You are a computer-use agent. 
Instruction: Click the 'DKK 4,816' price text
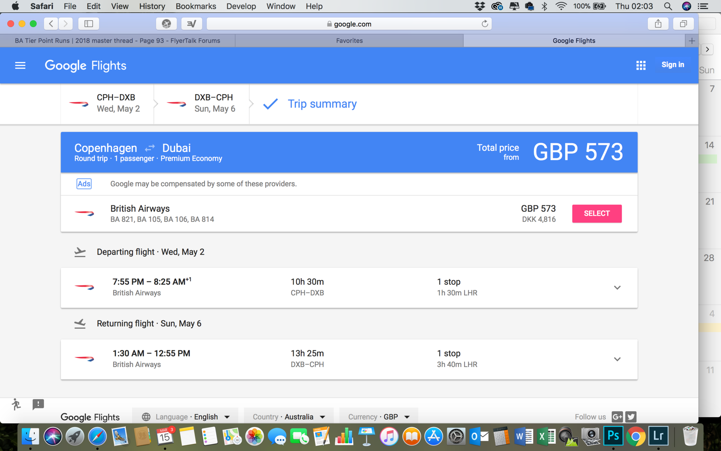coord(539,219)
